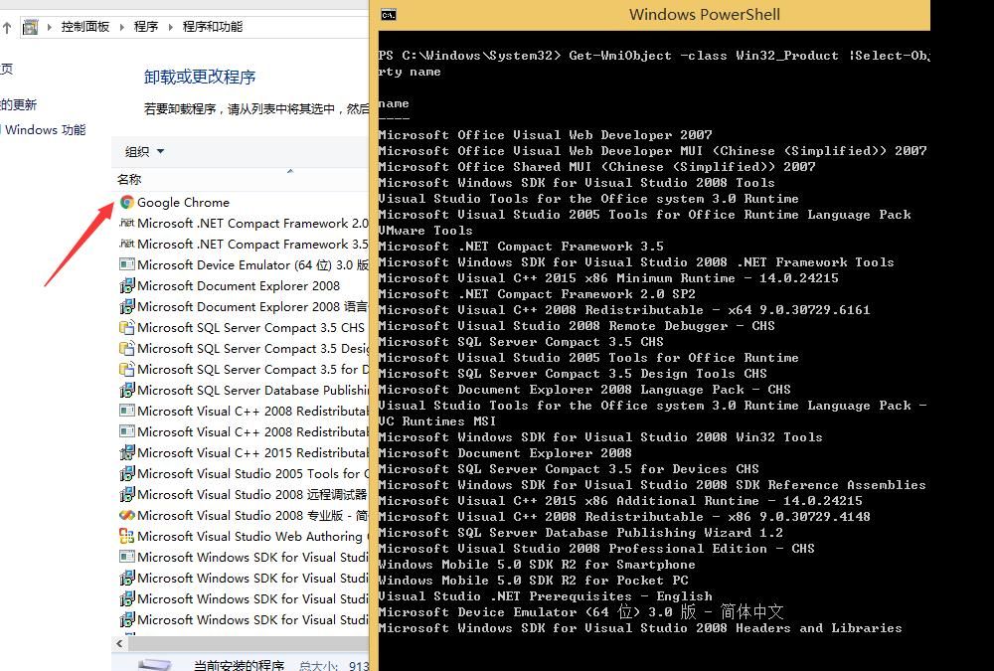Select Microsoft Visual Studio Web Authoring icon
The image size is (994, 671).
(127, 537)
